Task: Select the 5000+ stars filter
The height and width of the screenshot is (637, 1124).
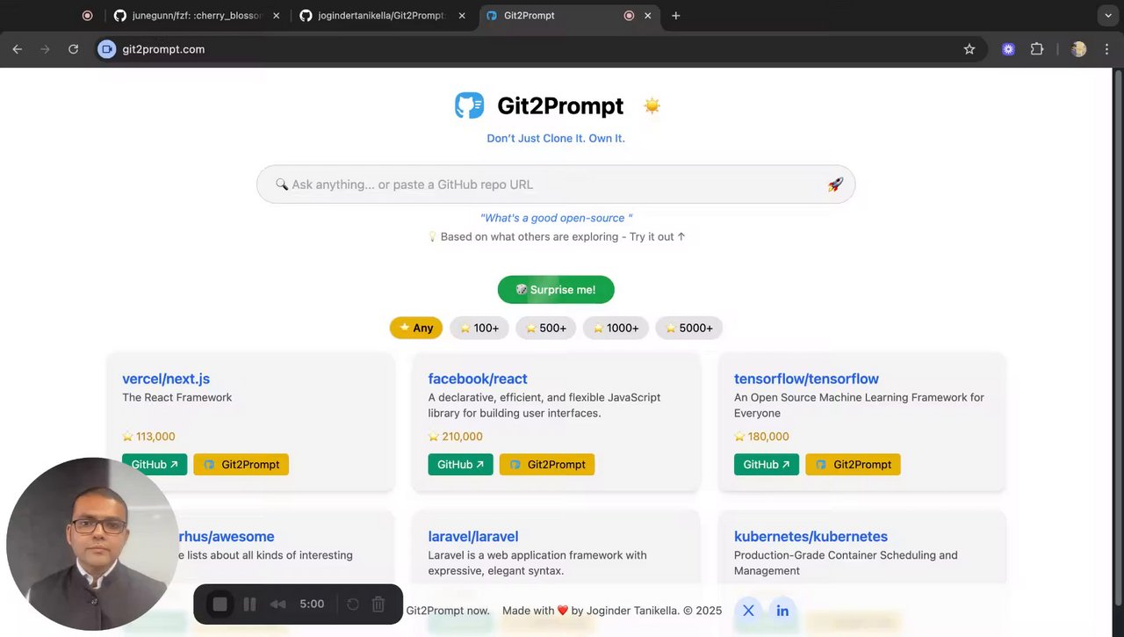Action: click(x=689, y=328)
